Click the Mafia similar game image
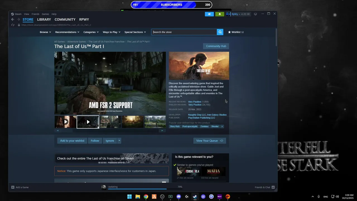The width and height of the screenshot is (357, 201). (213, 171)
